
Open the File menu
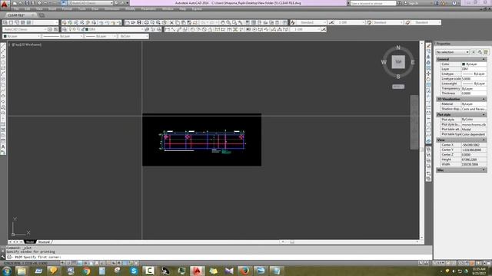tap(16, 9)
